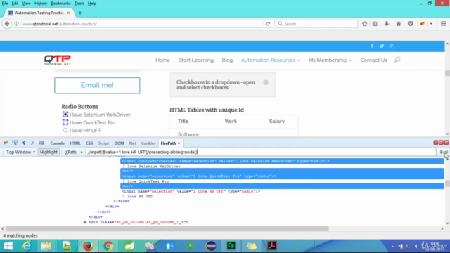Switch to the CSS tab
Image resolution: width=450 pixels, height=253 pixels.
click(89, 143)
